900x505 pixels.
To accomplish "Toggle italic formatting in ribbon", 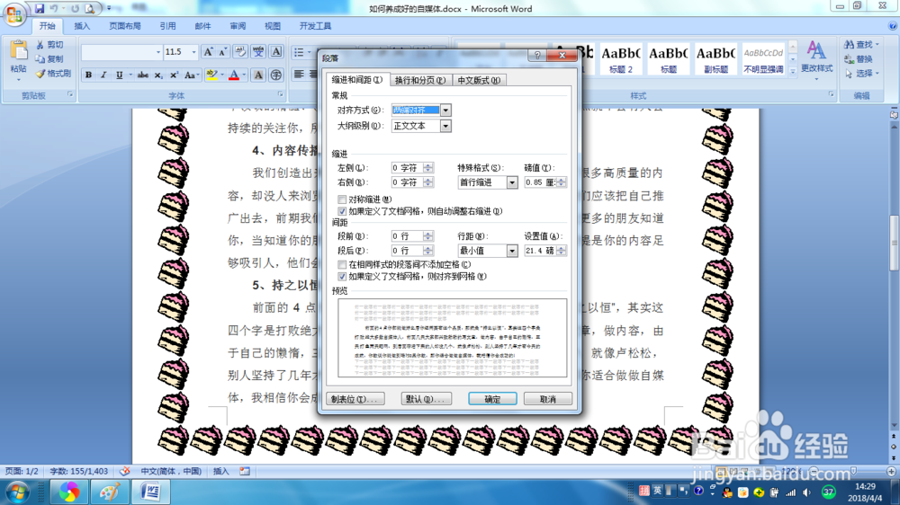I will 103,75.
